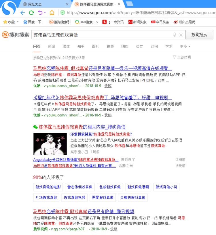Select the 知乎 tab

(x=81, y=47)
